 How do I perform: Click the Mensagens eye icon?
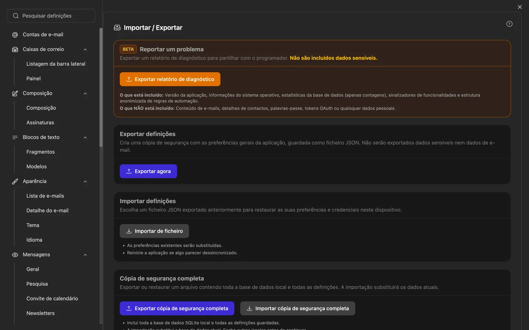click(15, 255)
